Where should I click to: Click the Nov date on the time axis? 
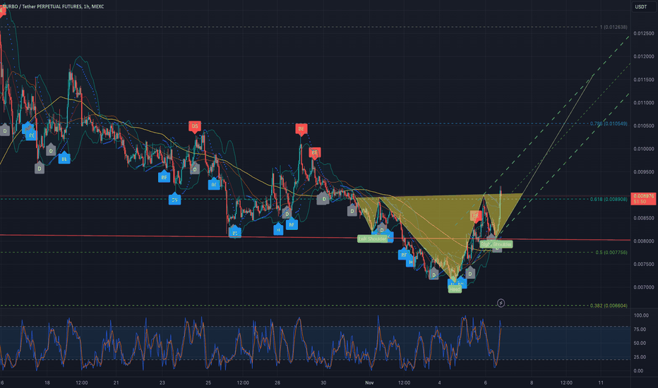pos(369,382)
